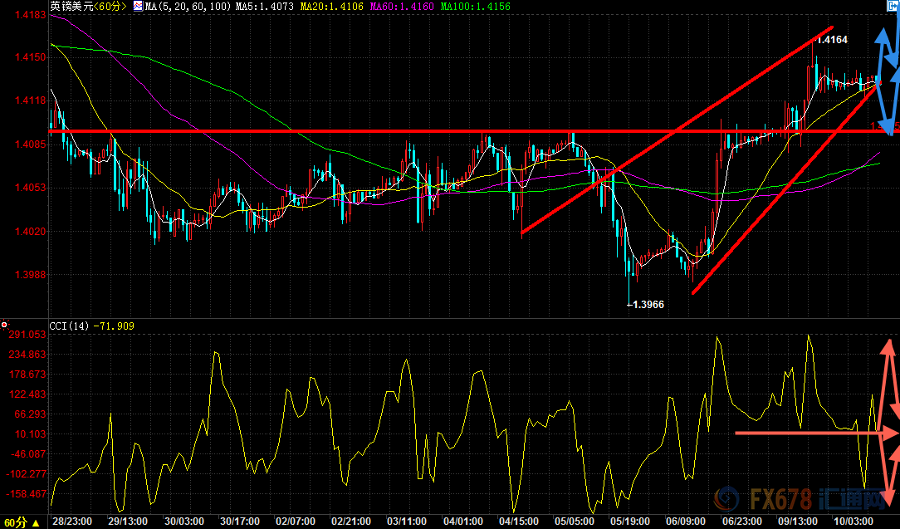
Task: Click the MA indicator chart icon
Action: (137, 7)
